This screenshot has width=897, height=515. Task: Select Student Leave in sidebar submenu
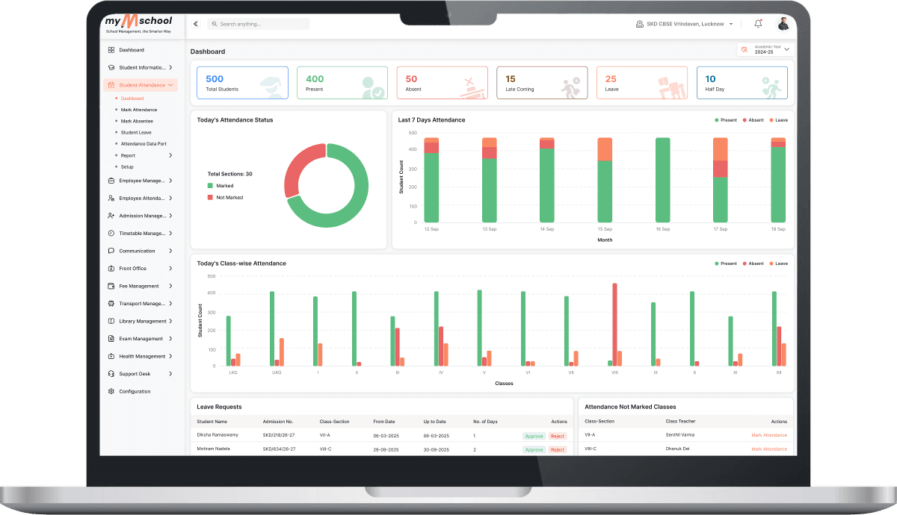(x=136, y=133)
